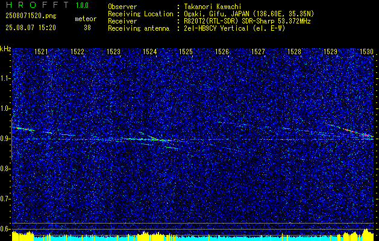
Task: Click the bright echo cluster near 1524
Action: click(150, 139)
